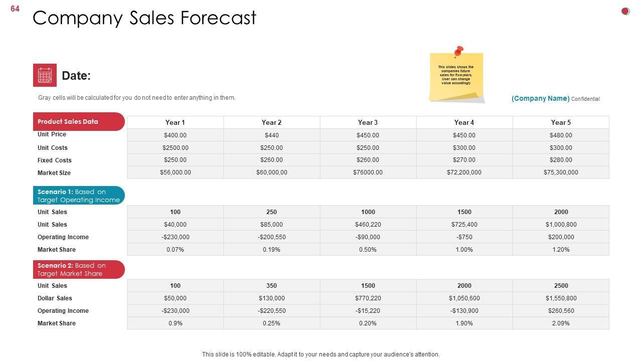The width and height of the screenshot is (642, 361).
Task: Click Scenario 2 Year 3 Dollar Sales $770,220
Action: (368, 298)
